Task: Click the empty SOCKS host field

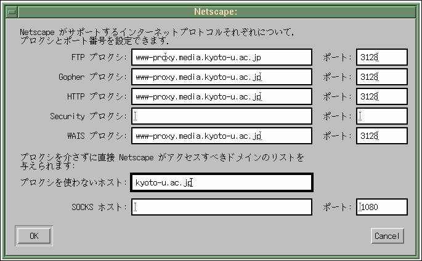Action: click(222, 207)
